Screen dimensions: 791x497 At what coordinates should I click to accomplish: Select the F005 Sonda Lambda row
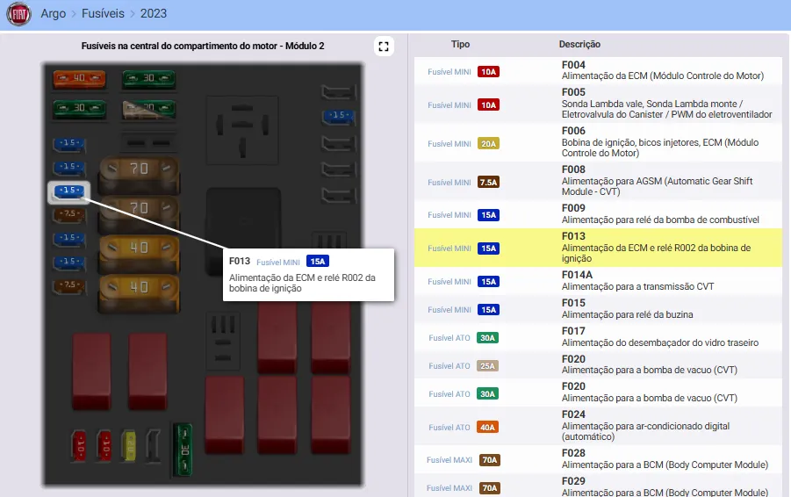point(598,104)
